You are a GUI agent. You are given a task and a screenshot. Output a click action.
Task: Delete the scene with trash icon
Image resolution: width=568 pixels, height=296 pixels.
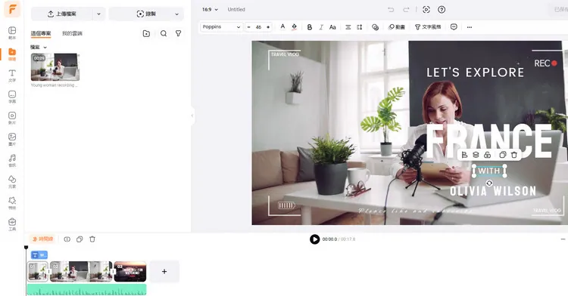coord(92,239)
